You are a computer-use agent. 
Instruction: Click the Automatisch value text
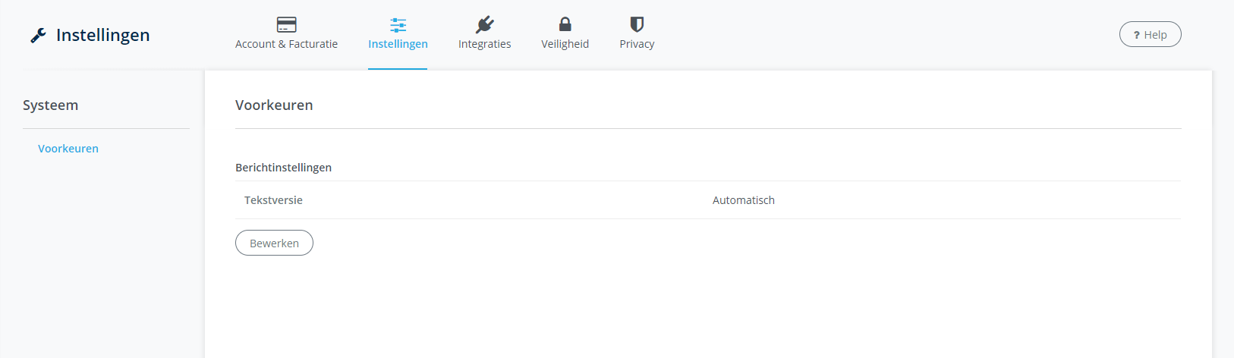coord(743,200)
